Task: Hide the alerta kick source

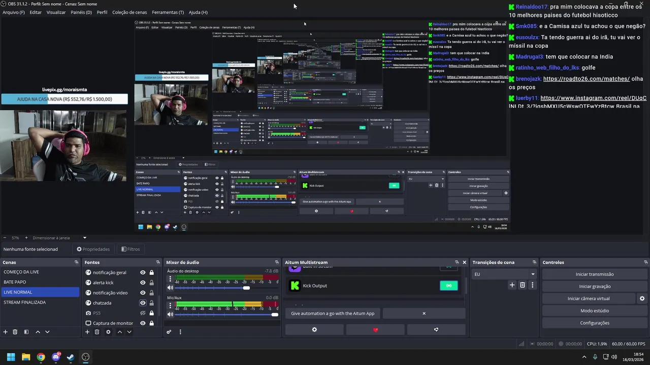Action: [143, 282]
